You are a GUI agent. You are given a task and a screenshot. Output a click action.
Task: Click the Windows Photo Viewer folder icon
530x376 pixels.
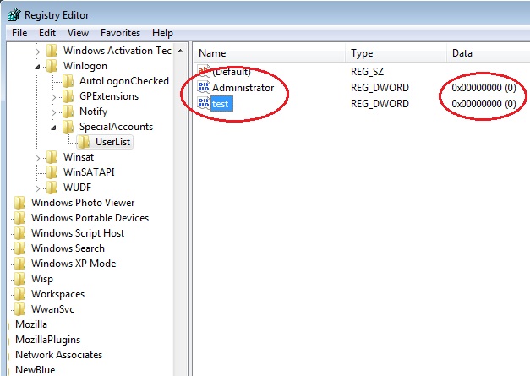click(20, 202)
